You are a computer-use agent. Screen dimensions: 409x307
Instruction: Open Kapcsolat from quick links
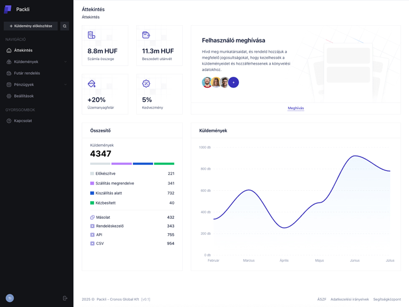23,121
